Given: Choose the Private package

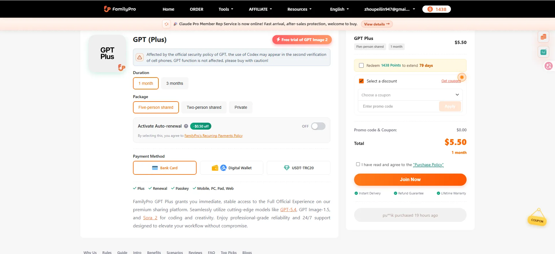Looking at the screenshot, I should point(241,107).
